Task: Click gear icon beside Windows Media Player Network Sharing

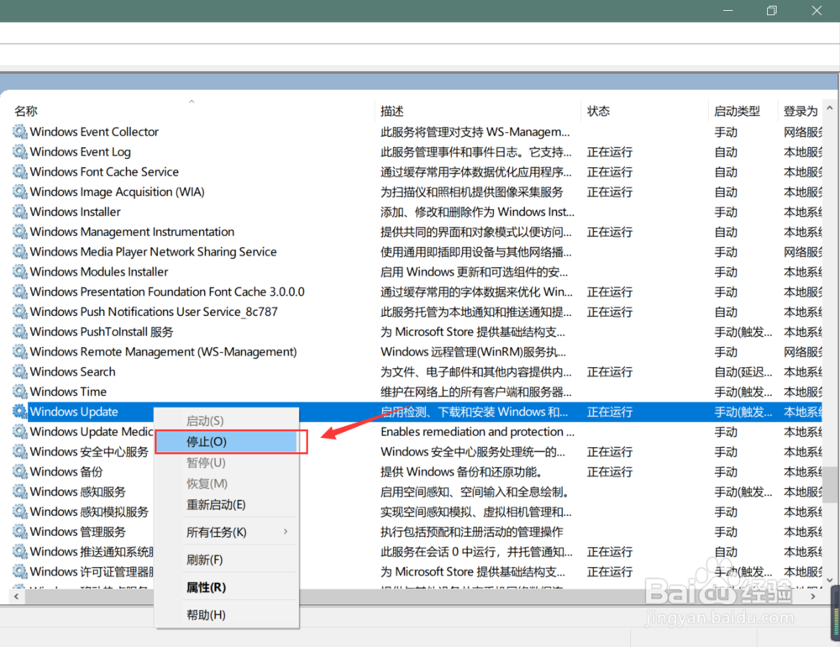Action: (20, 252)
